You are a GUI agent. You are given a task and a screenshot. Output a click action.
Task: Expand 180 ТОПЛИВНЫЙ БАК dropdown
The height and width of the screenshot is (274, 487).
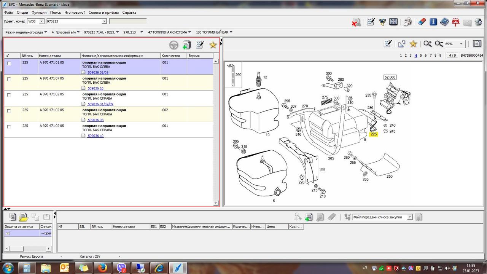click(231, 32)
